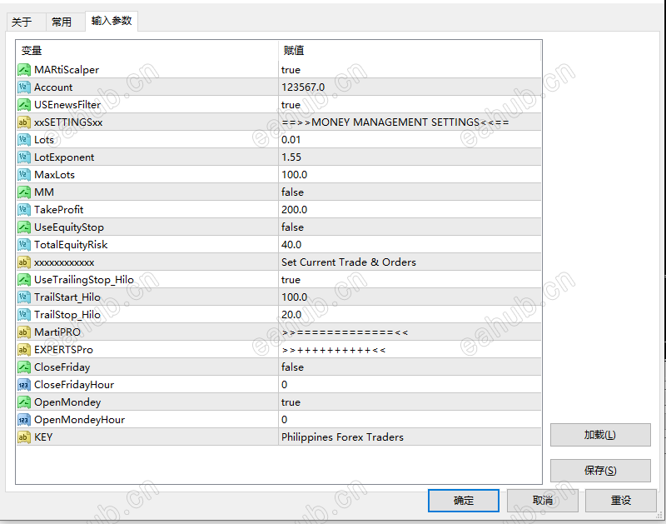Click the MartiPRO string type icon

[x=24, y=332]
